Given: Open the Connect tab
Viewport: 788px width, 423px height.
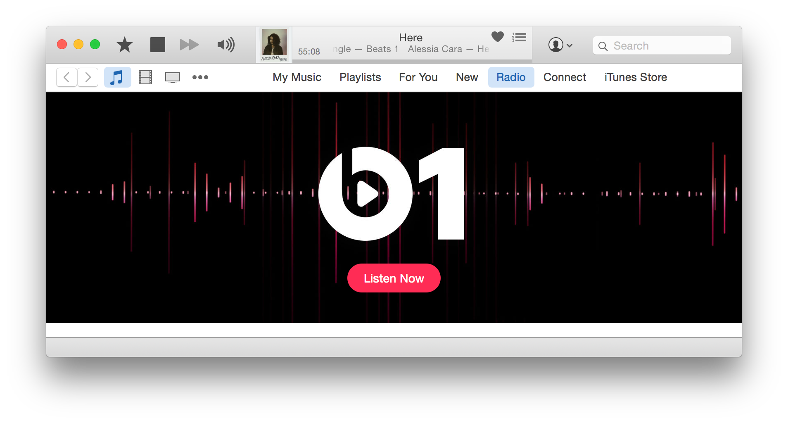Looking at the screenshot, I should 565,77.
